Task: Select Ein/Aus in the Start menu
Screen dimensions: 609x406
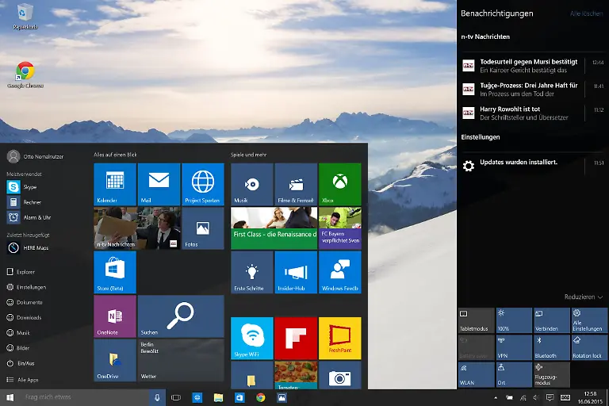Action: click(x=26, y=364)
